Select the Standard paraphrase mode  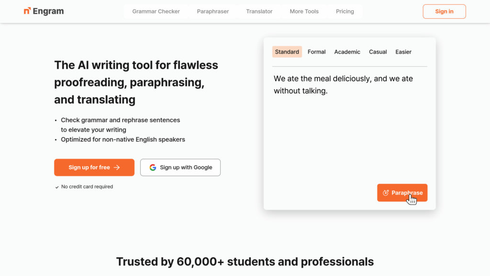coord(287,52)
